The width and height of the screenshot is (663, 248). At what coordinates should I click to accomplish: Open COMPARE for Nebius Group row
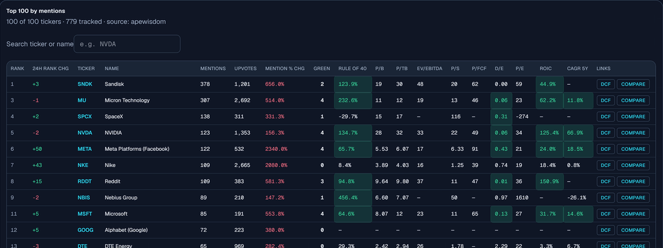coord(633,197)
